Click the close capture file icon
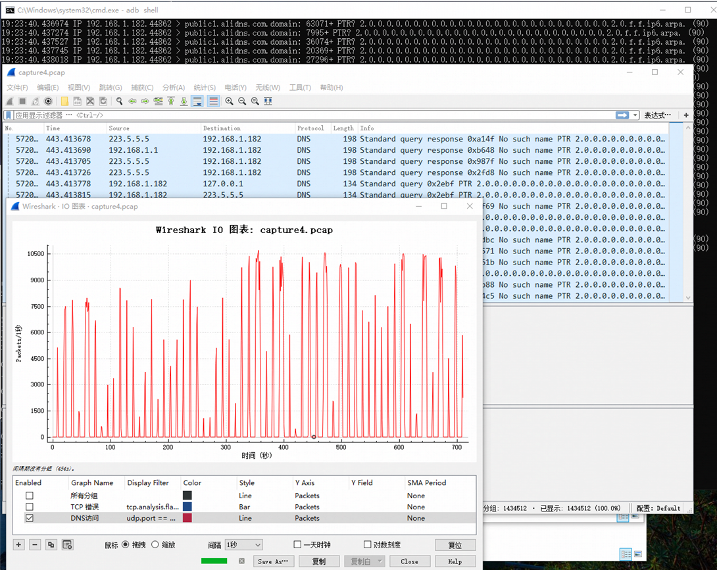 [x=90, y=101]
